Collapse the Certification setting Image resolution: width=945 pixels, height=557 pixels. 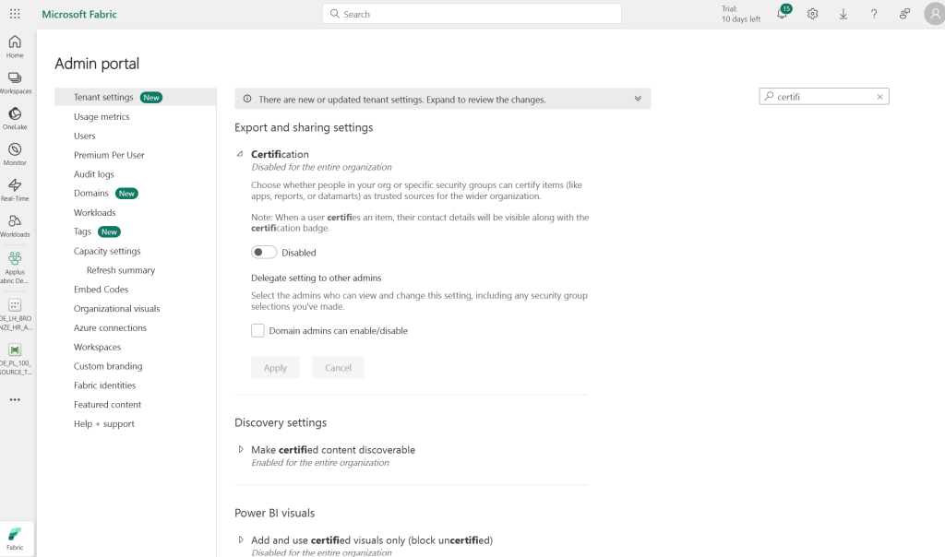(x=240, y=154)
